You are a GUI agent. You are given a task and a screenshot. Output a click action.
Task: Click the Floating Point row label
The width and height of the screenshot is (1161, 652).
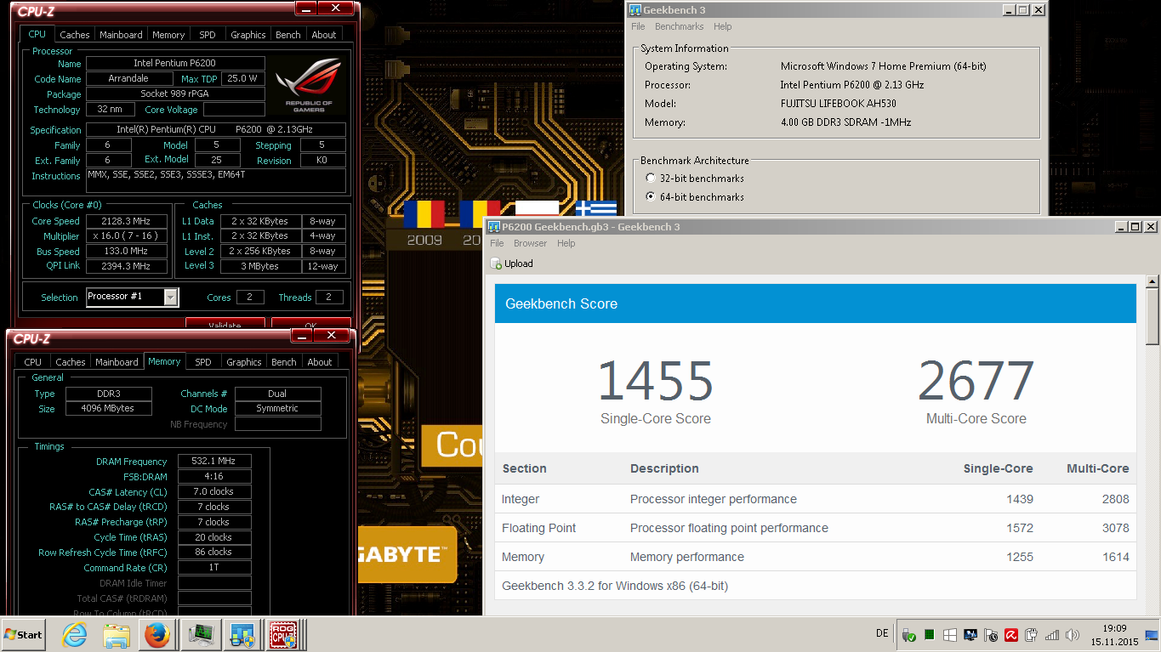(x=539, y=528)
